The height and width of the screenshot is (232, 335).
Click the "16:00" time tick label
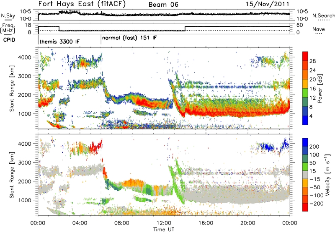click(x=206, y=223)
